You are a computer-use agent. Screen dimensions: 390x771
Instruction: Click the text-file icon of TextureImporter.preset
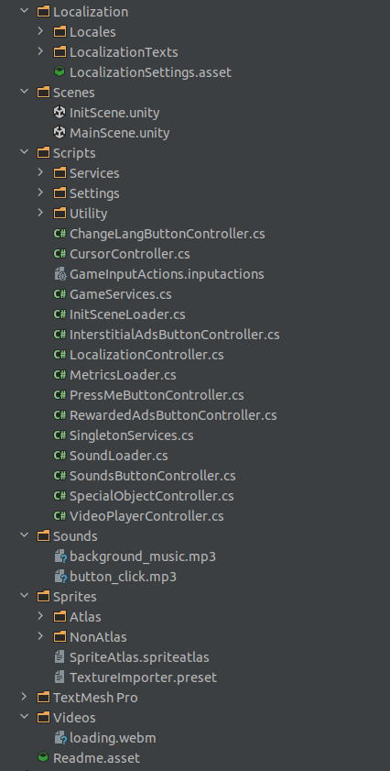tap(60, 677)
